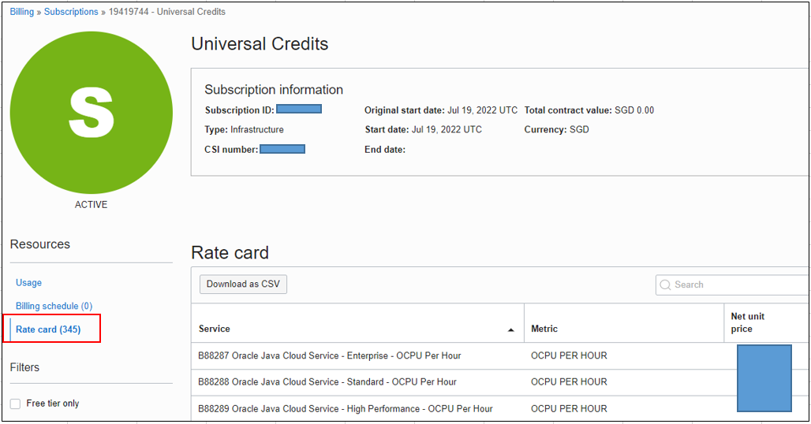Click the Filters section heading
This screenshot has width=811, height=424.
click(x=24, y=367)
